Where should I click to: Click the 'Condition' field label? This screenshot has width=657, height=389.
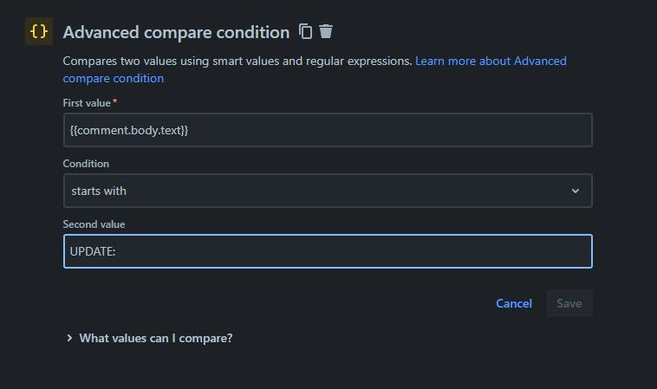tap(86, 164)
